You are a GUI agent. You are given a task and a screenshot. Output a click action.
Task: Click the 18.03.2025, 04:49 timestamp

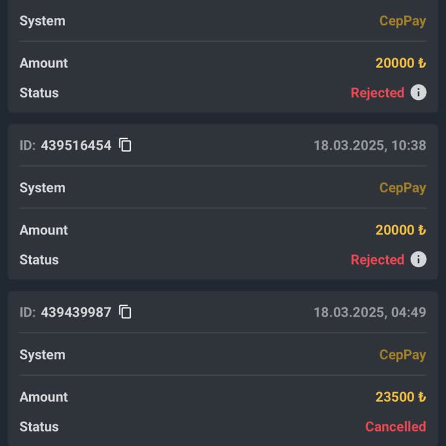(369, 312)
